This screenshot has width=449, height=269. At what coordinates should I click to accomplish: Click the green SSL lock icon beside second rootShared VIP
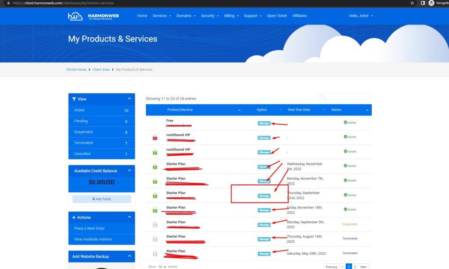pos(155,152)
